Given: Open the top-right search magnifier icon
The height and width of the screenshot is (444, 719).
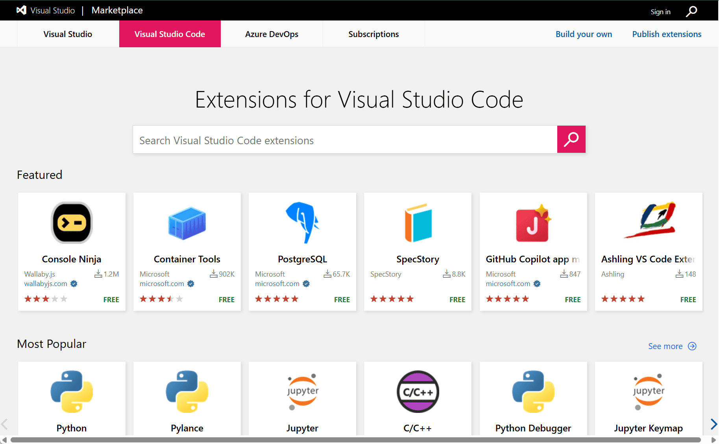Looking at the screenshot, I should tap(691, 11).
